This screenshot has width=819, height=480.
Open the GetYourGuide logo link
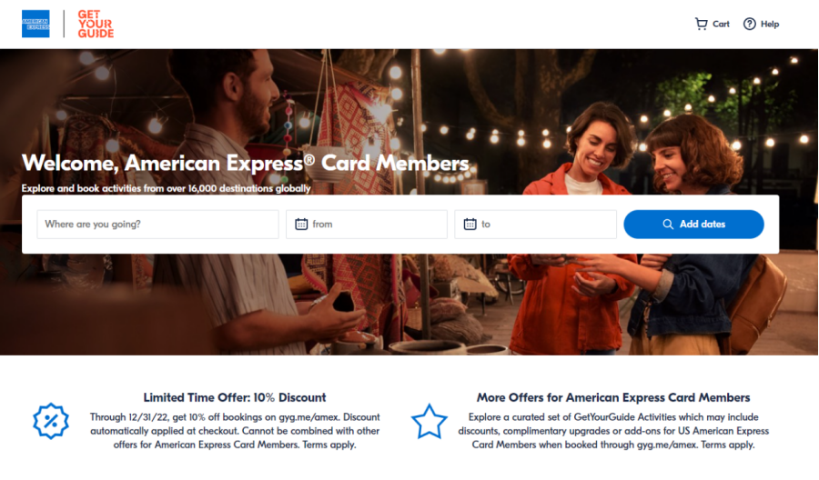point(96,24)
